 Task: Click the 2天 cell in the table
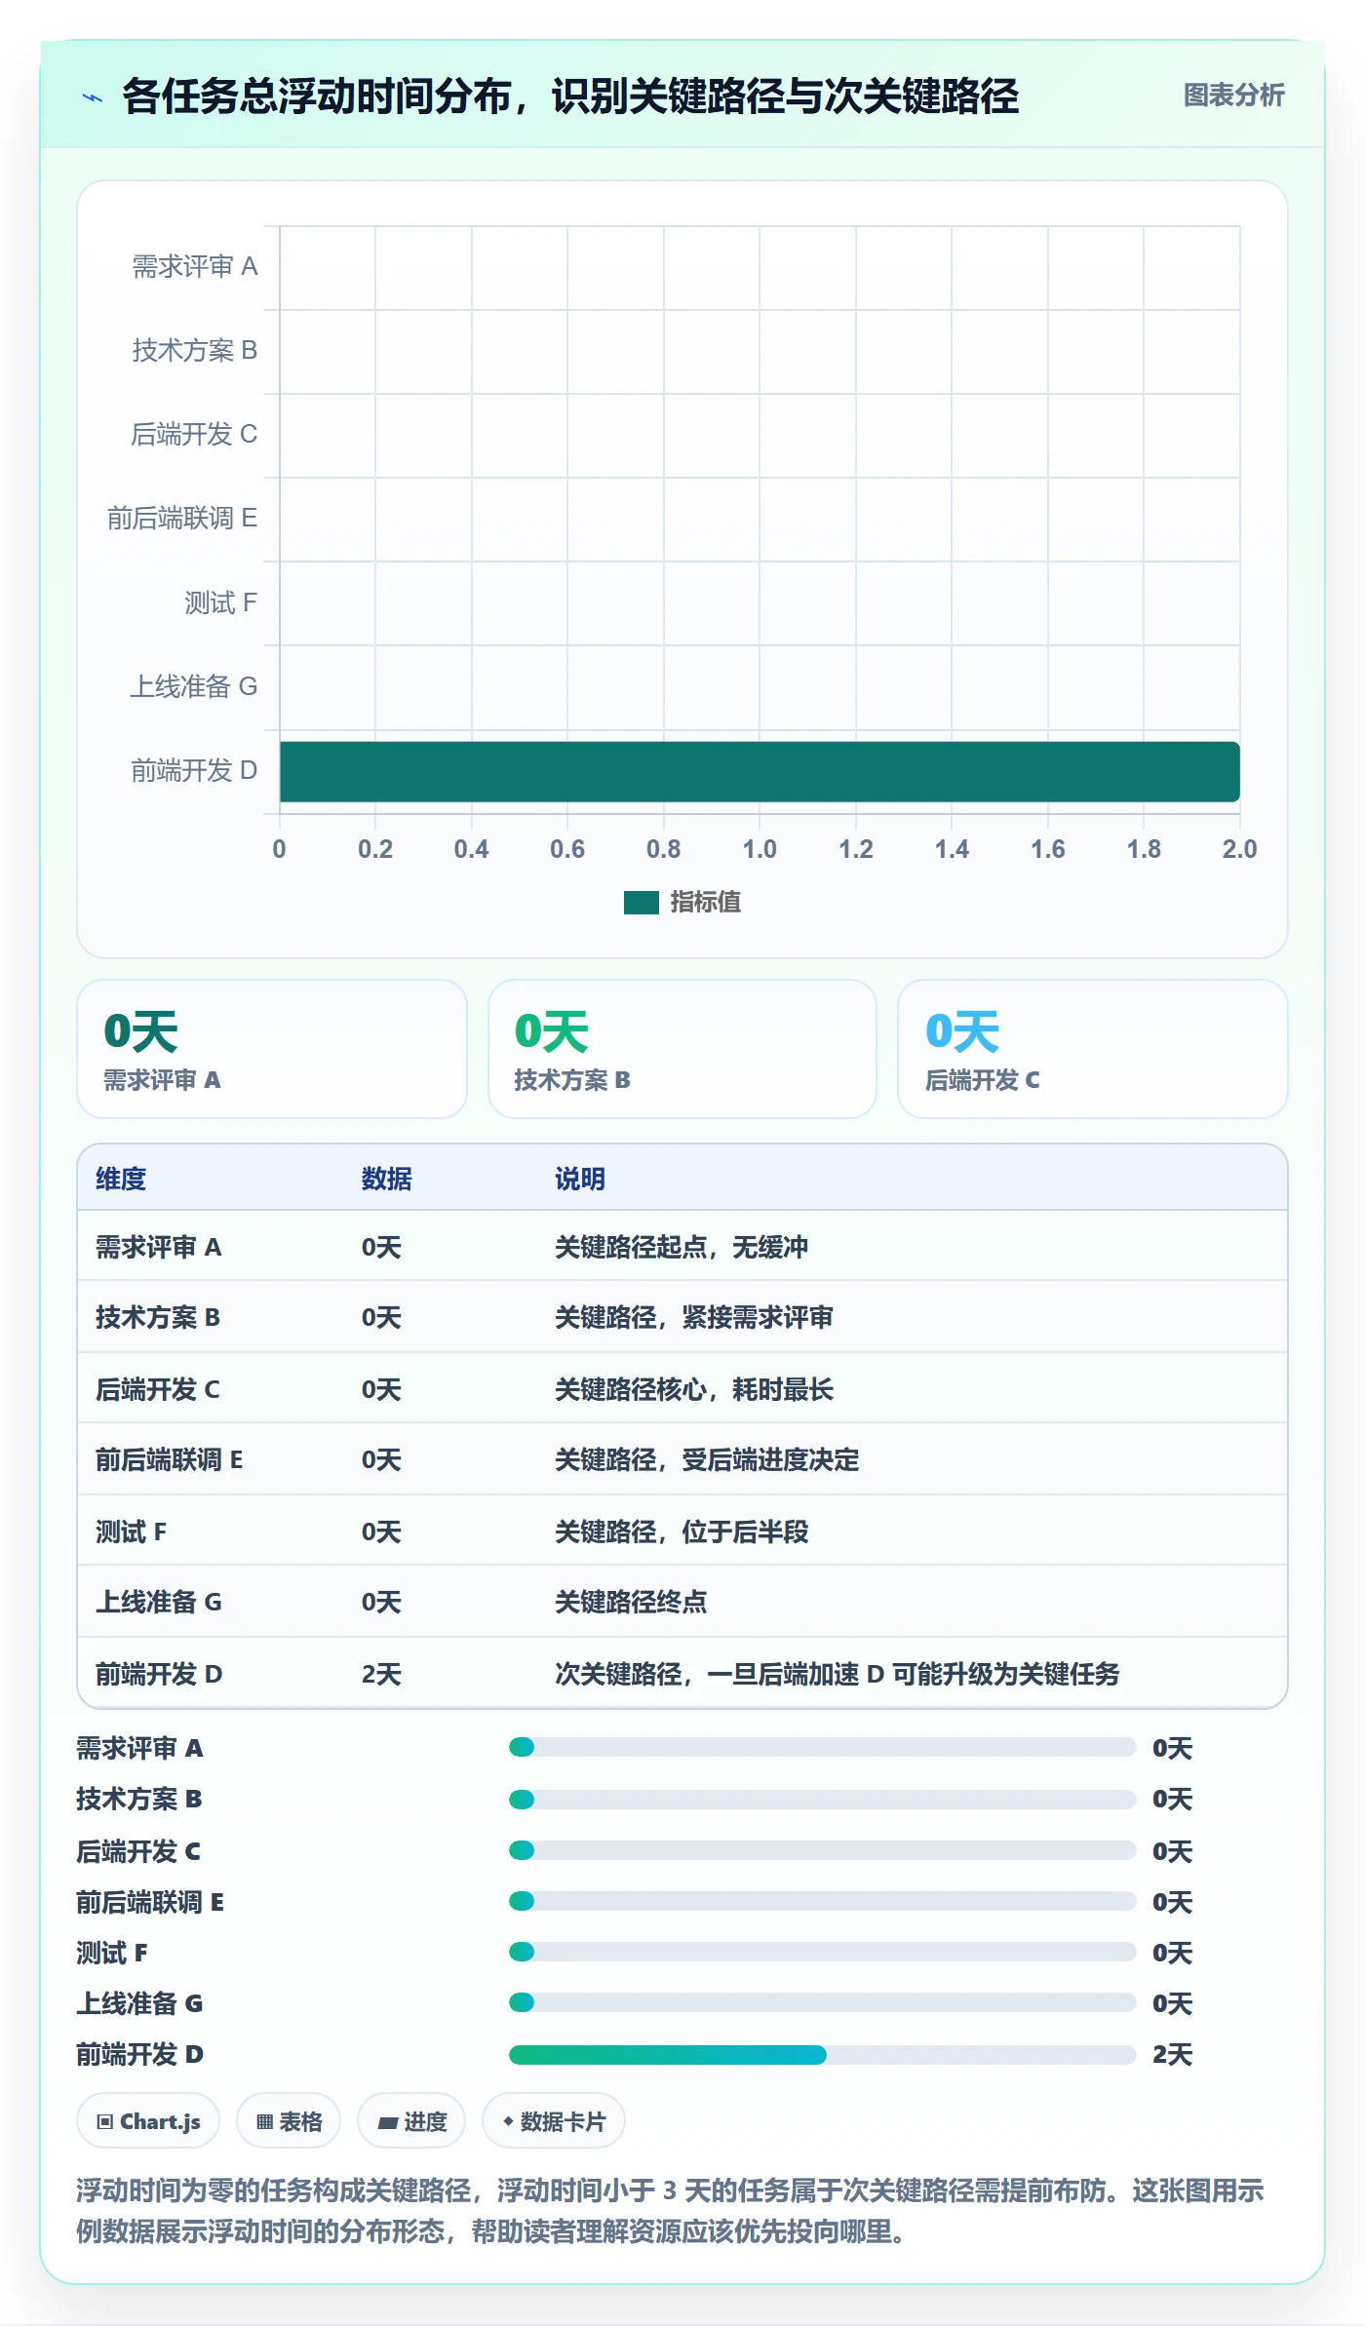click(x=381, y=1674)
